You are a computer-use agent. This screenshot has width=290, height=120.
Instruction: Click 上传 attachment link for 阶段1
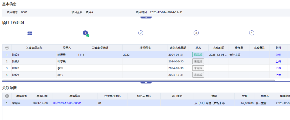278,55
